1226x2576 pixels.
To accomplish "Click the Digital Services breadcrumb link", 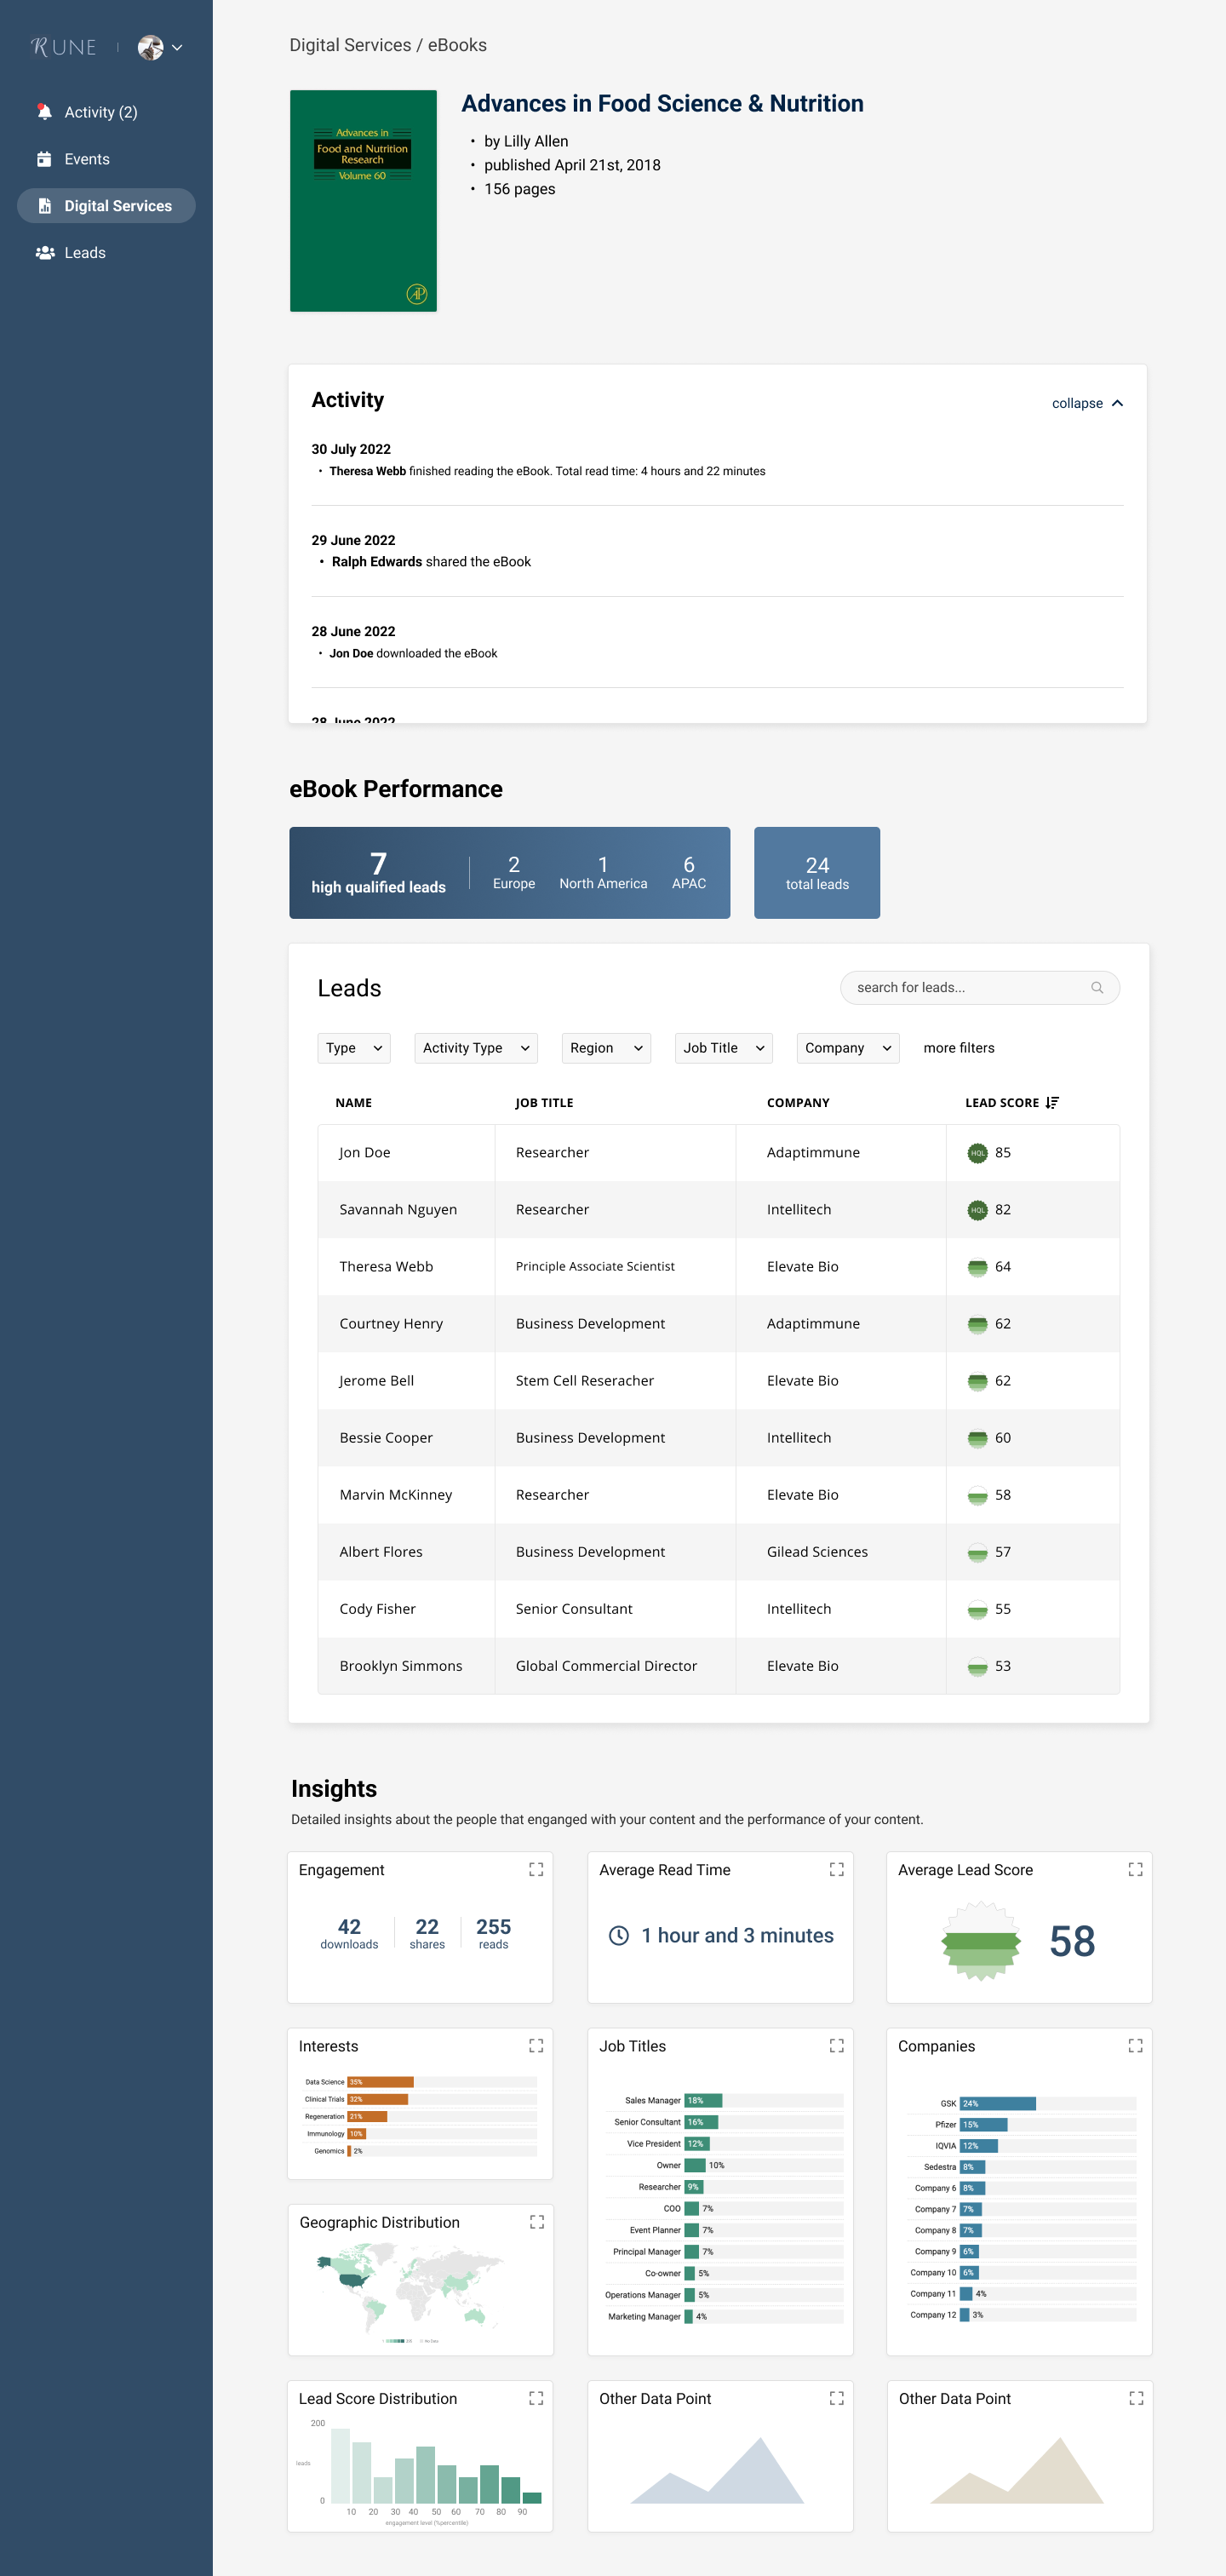I will tap(350, 45).
